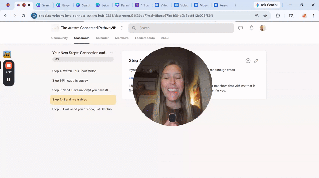Click Ask Gemini button
The width and height of the screenshot is (319, 178).
point(267,5)
